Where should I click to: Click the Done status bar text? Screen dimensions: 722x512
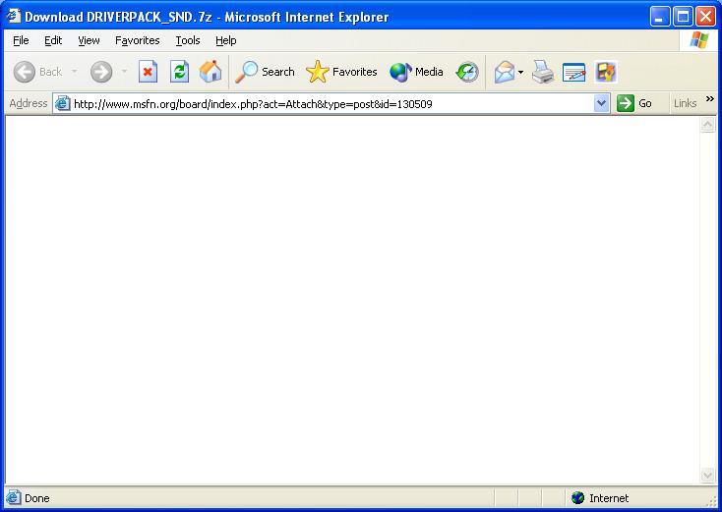point(36,498)
